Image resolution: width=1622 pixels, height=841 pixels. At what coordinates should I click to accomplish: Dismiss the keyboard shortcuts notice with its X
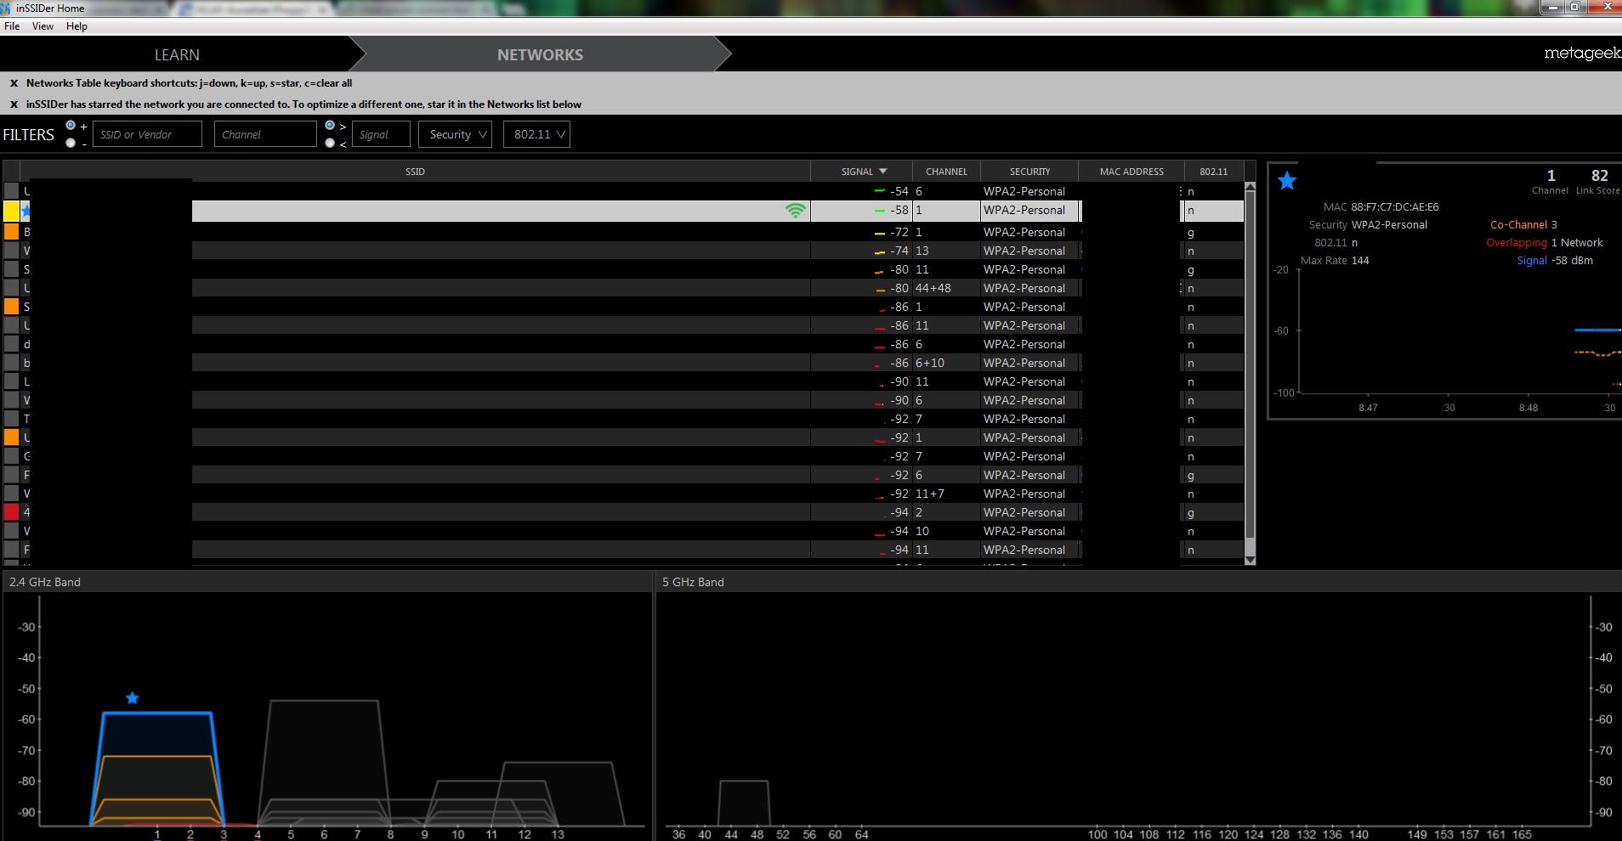coord(14,83)
